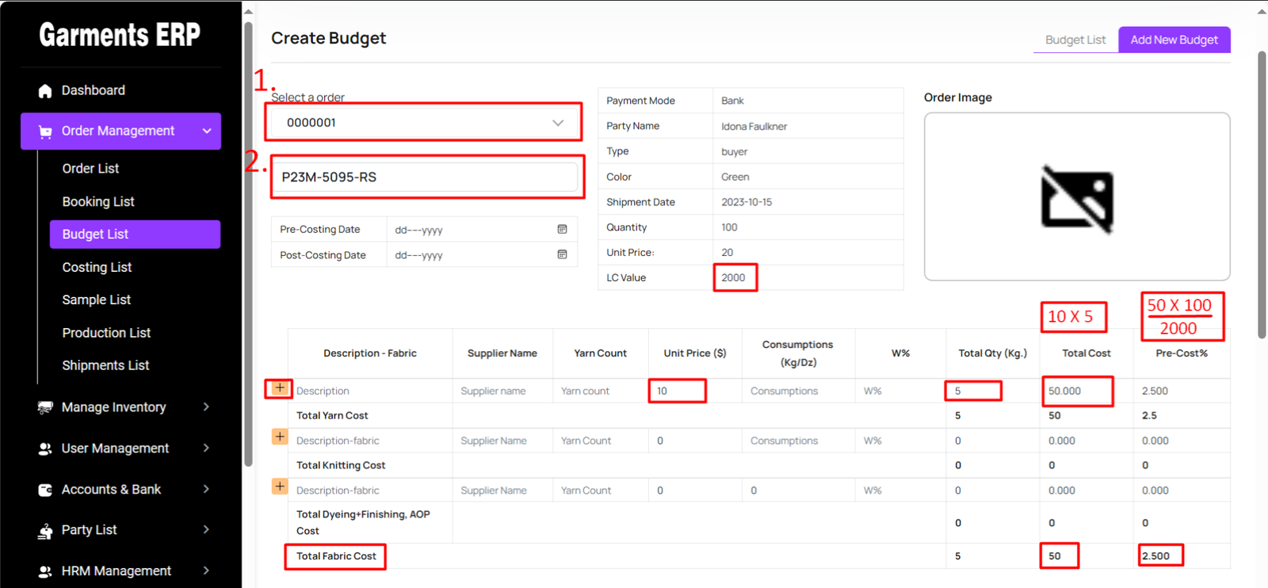Click the Accounts & Bank wallet icon
The image size is (1268, 588).
point(45,490)
